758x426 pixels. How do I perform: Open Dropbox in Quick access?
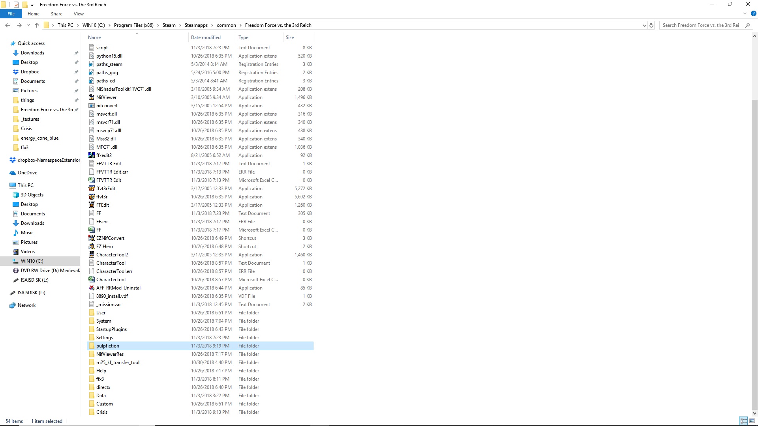pyautogui.click(x=30, y=72)
